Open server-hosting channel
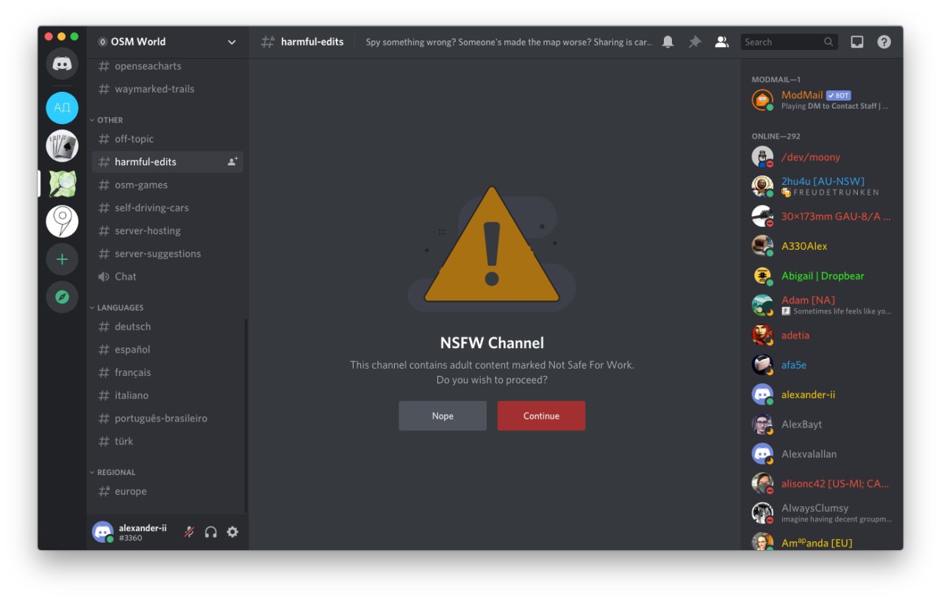This screenshot has height=600, width=941. [168, 231]
